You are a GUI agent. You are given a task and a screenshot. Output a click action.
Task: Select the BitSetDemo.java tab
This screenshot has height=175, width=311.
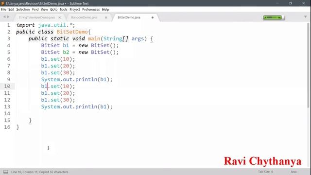point(129,17)
